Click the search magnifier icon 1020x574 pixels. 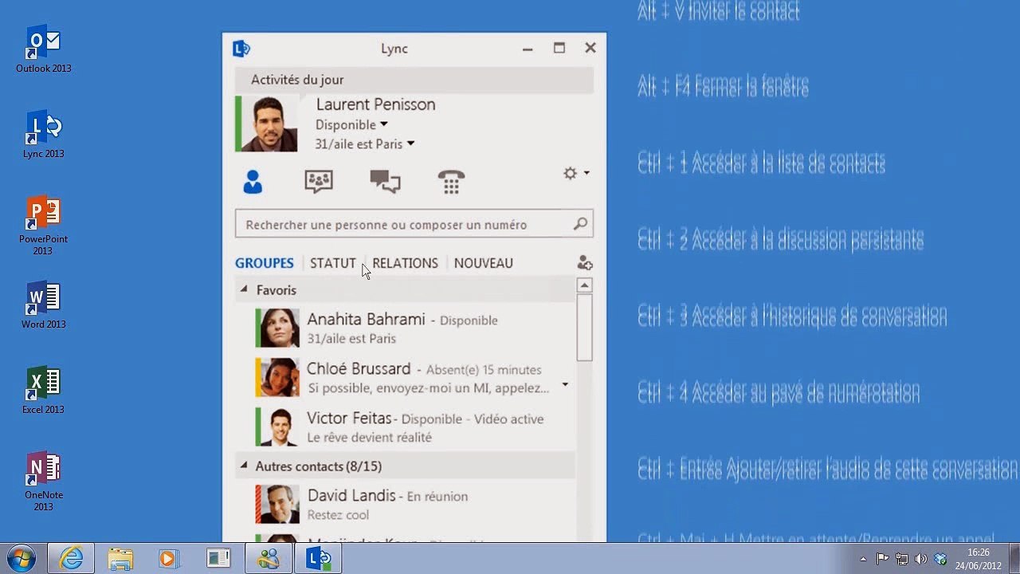(x=580, y=225)
